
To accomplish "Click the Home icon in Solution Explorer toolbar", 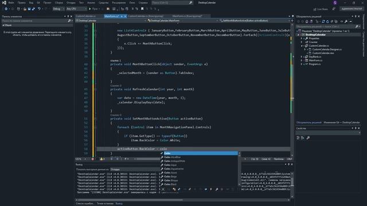I will tap(307, 22).
